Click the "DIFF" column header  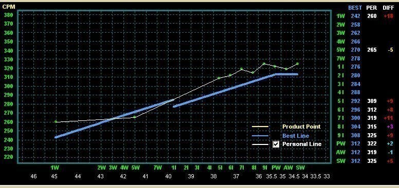[x=388, y=8]
